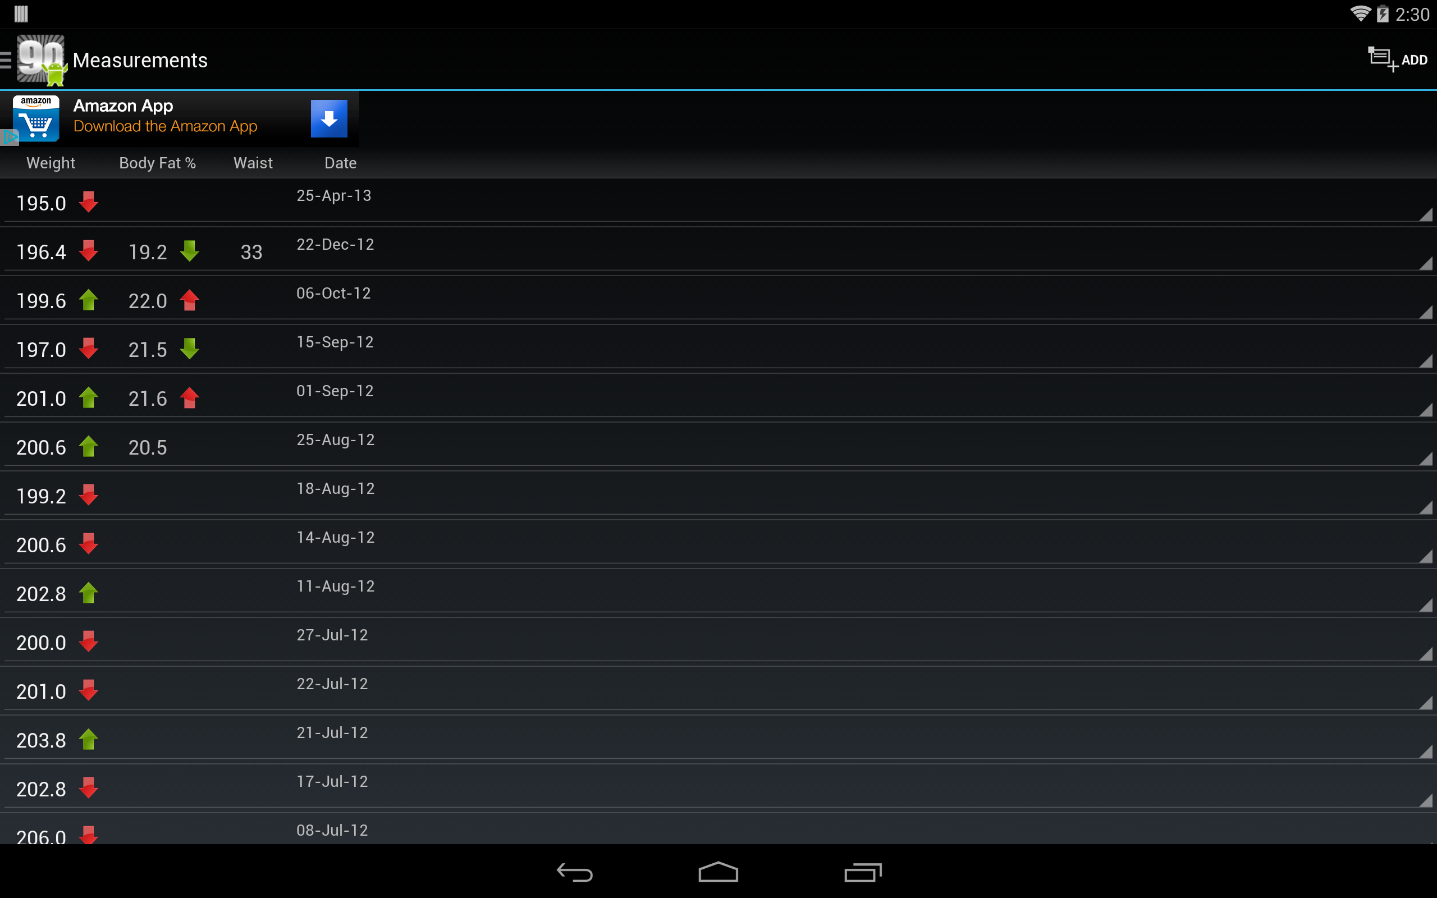Tap the Wi-Fi status icon
Screen dimensions: 1437x898
1359,13
